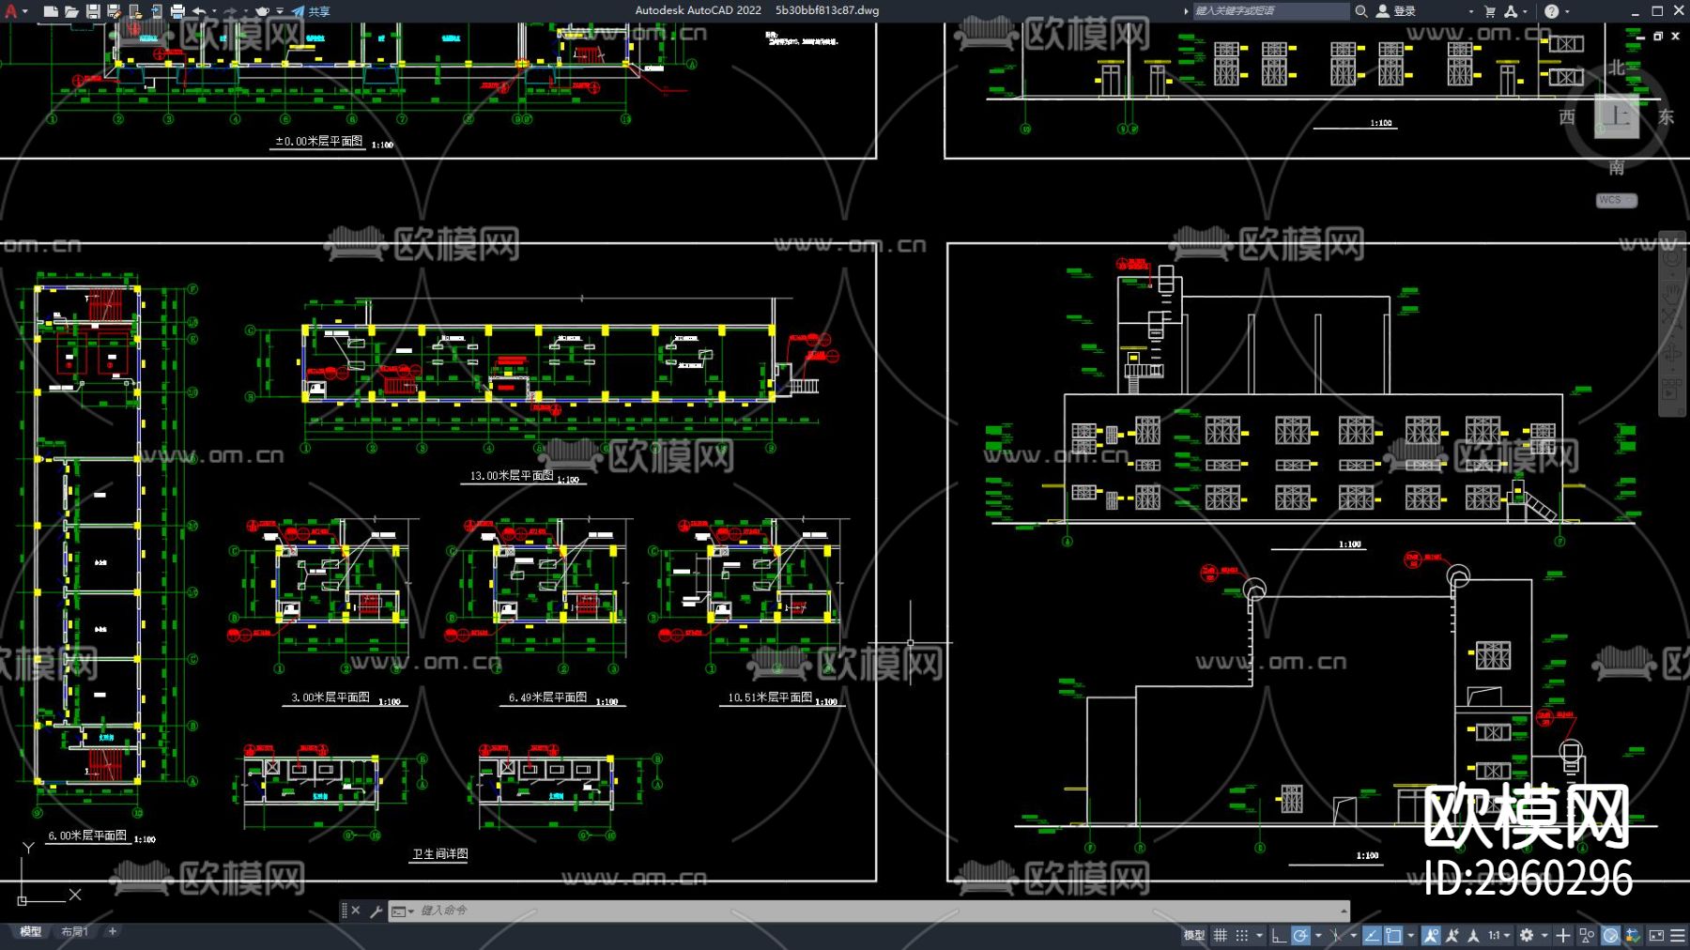The width and height of the screenshot is (1690, 950).
Task: Toggle ortho mode in status bar
Action: pos(1279,935)
